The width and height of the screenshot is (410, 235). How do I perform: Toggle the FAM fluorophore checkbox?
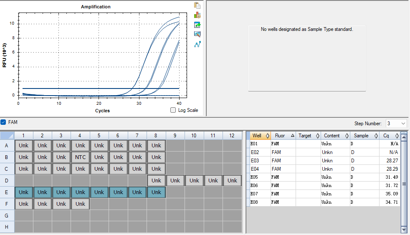pos(3,122)
